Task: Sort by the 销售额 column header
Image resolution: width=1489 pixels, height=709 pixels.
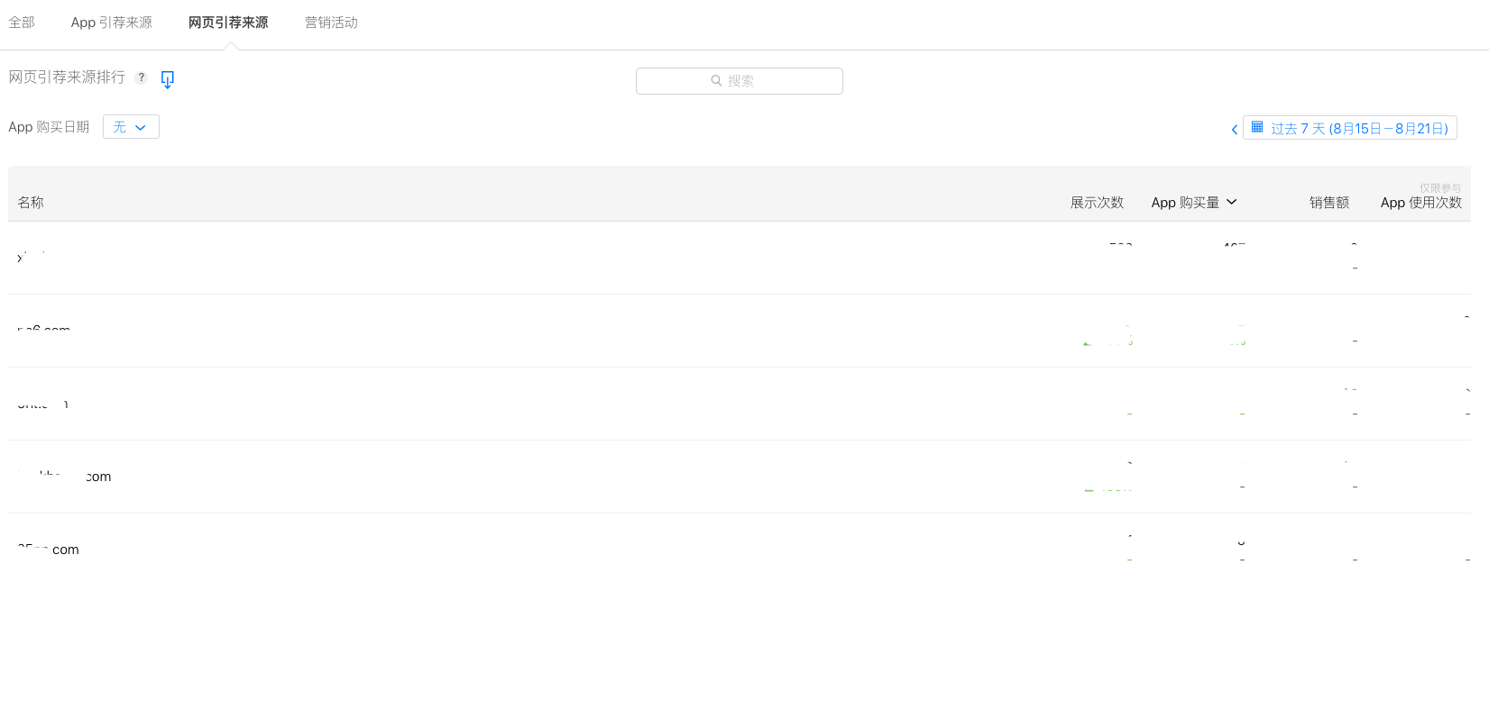Action: (1329, 203)
